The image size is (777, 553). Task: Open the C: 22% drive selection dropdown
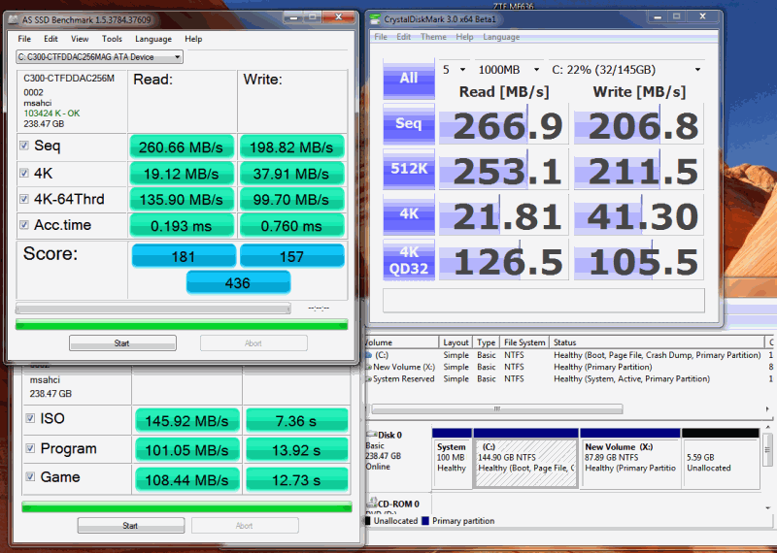625,70
